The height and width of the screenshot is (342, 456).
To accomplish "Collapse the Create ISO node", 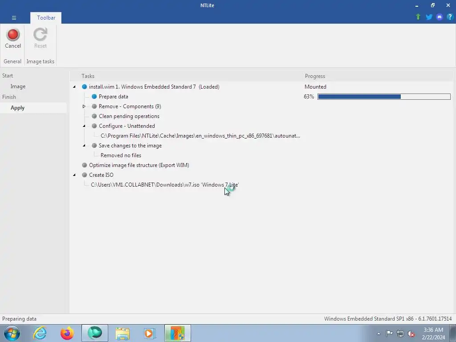I will 74,175.
